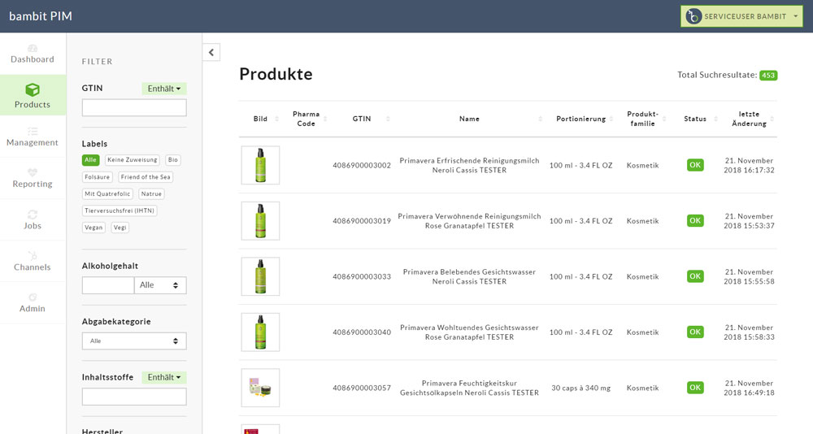Select GTIN cell 4086900003033
Screen dimensions: 813x434
click(362, 277)
